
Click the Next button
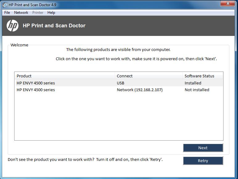[x=203, y=148]
